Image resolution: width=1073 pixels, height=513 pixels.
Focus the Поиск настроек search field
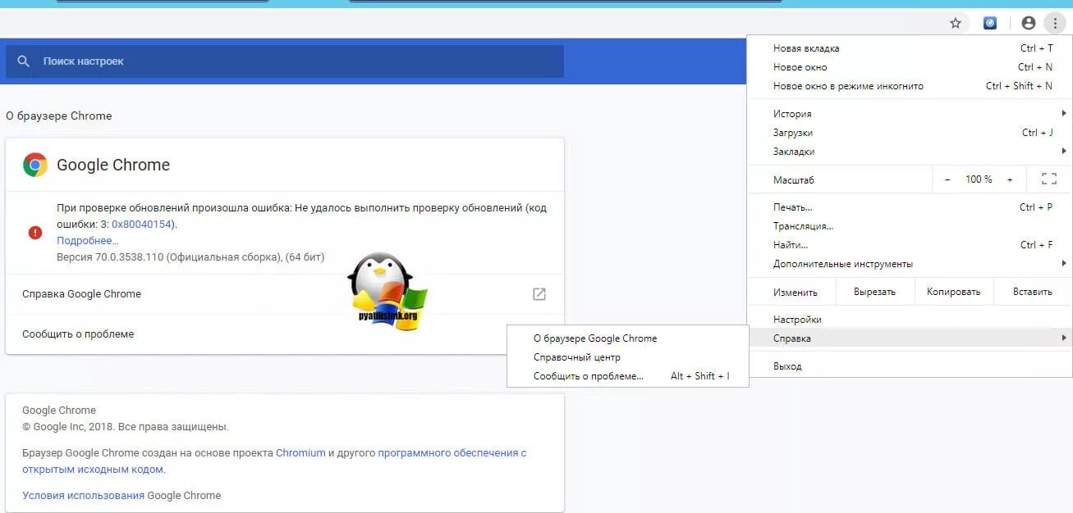[285, 61]
